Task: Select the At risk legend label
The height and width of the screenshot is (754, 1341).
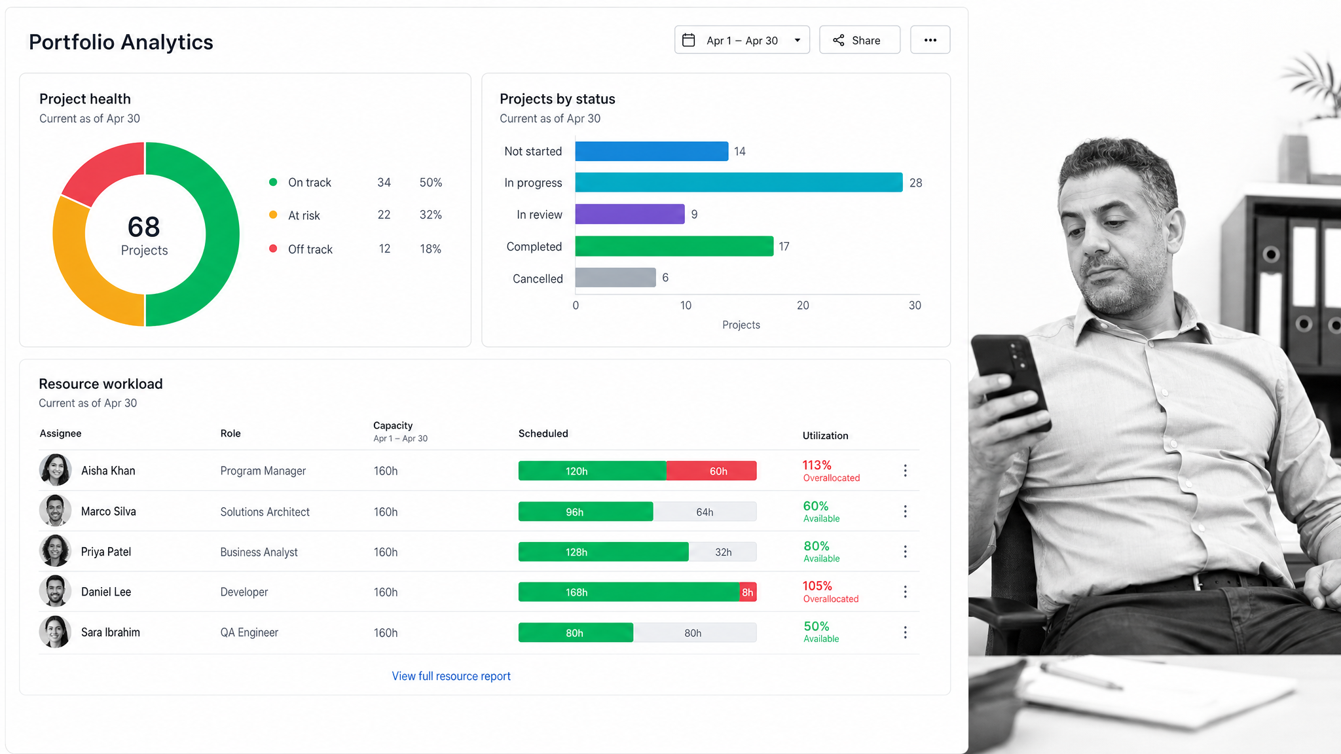Action: coord(304,215)
